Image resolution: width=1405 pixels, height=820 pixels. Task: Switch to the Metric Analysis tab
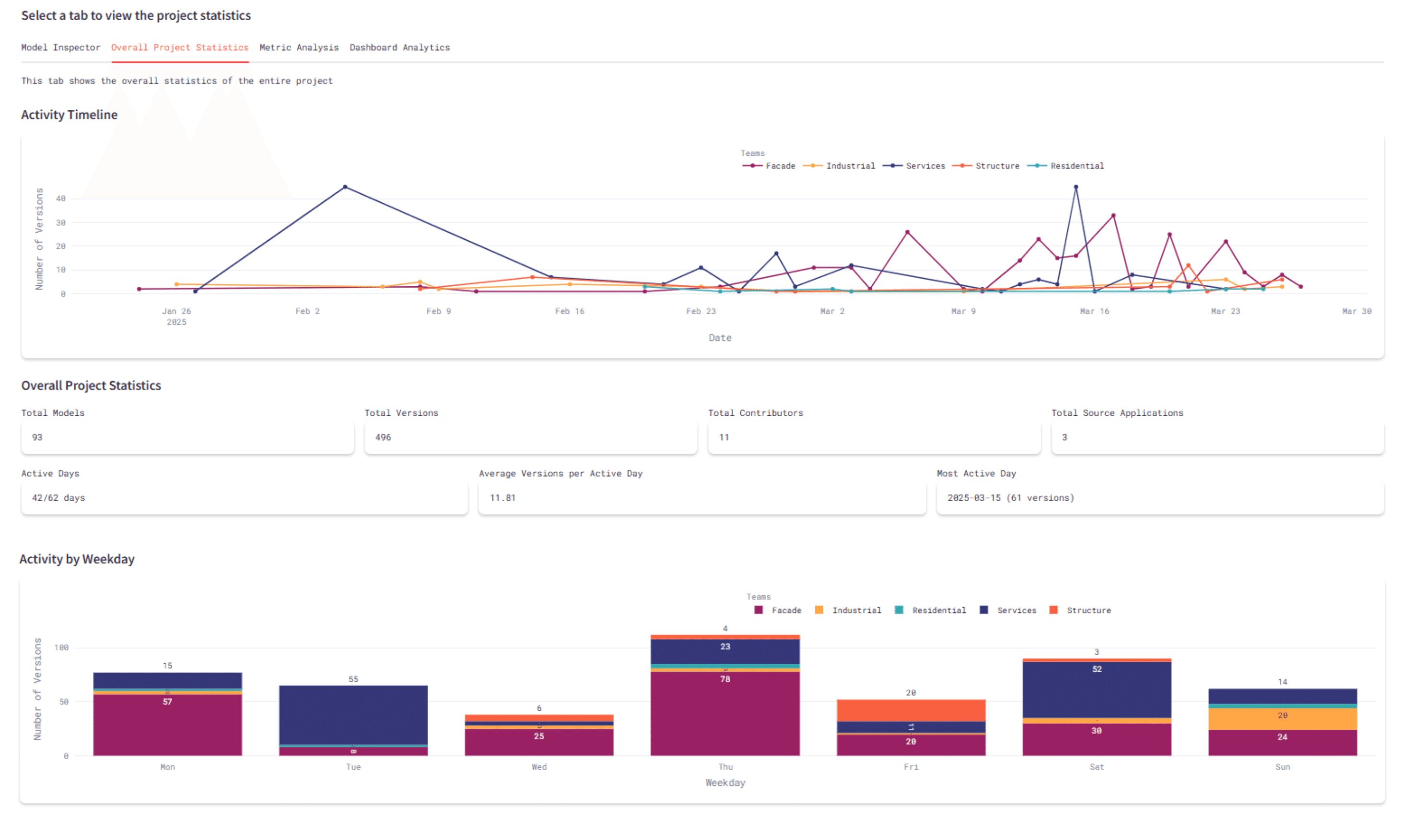299,47
